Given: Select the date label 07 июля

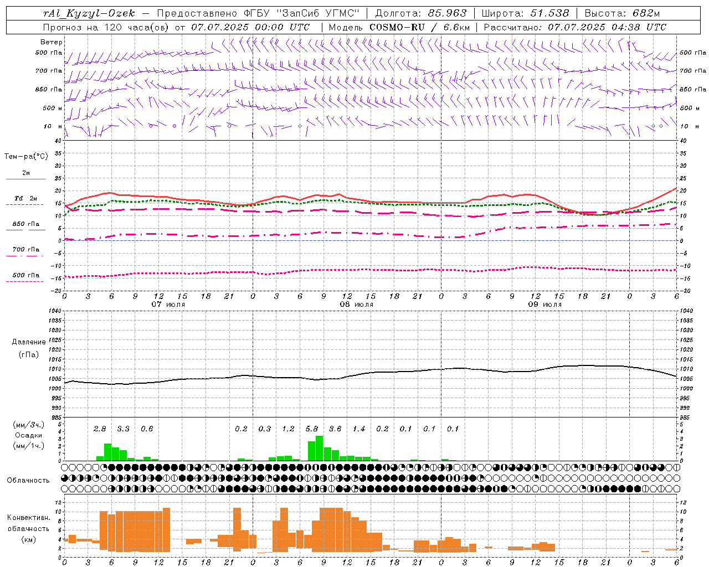Looking at the screenshot, I should tap(168, 305).
